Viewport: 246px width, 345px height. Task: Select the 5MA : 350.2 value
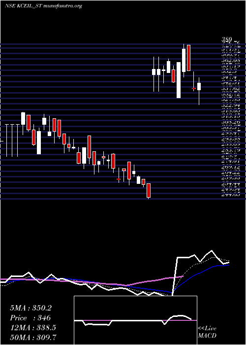click(x=31, y=308)
